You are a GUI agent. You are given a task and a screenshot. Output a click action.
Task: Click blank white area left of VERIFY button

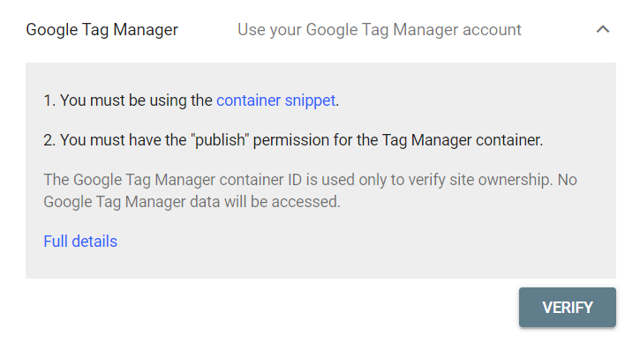click(x=271, y=307)
